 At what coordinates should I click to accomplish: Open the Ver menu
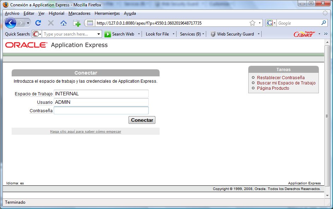(41, 13)
